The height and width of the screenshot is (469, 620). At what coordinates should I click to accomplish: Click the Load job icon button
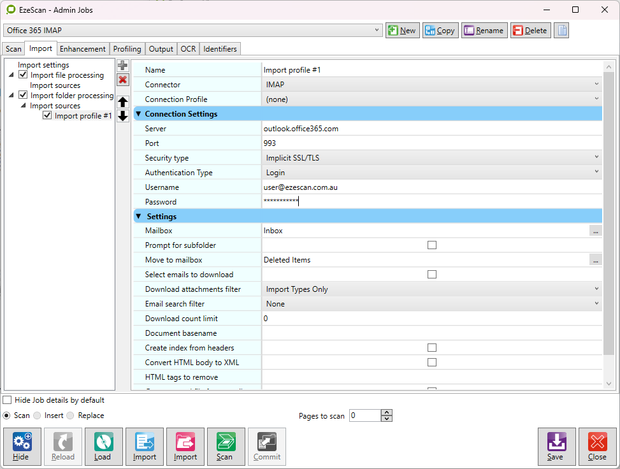tap(103, 446)
